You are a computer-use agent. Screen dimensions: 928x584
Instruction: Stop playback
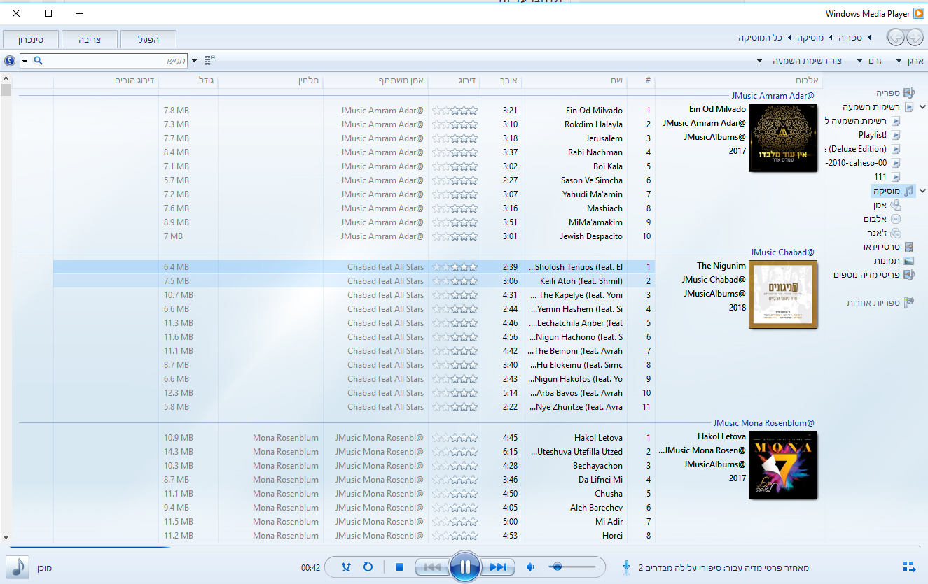[x=399, y=567]
